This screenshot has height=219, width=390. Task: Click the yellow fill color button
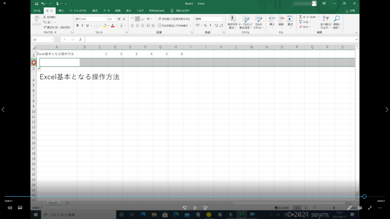(105, 25)
